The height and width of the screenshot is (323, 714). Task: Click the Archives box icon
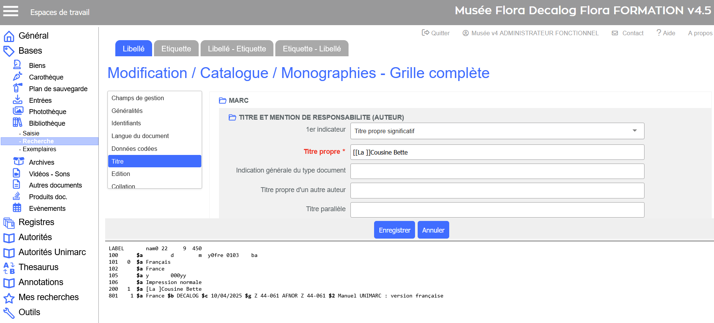[x=18, y=162]
